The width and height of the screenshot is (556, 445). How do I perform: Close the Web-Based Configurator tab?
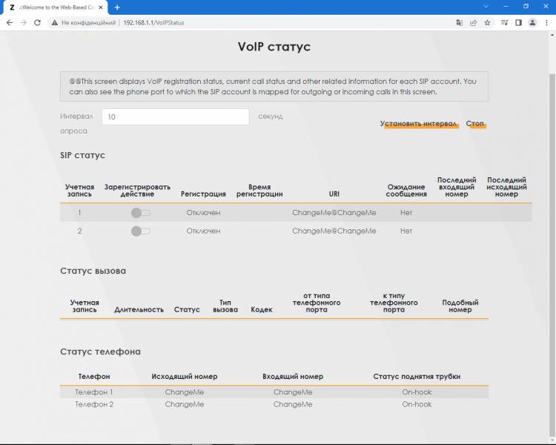point(101,7)
